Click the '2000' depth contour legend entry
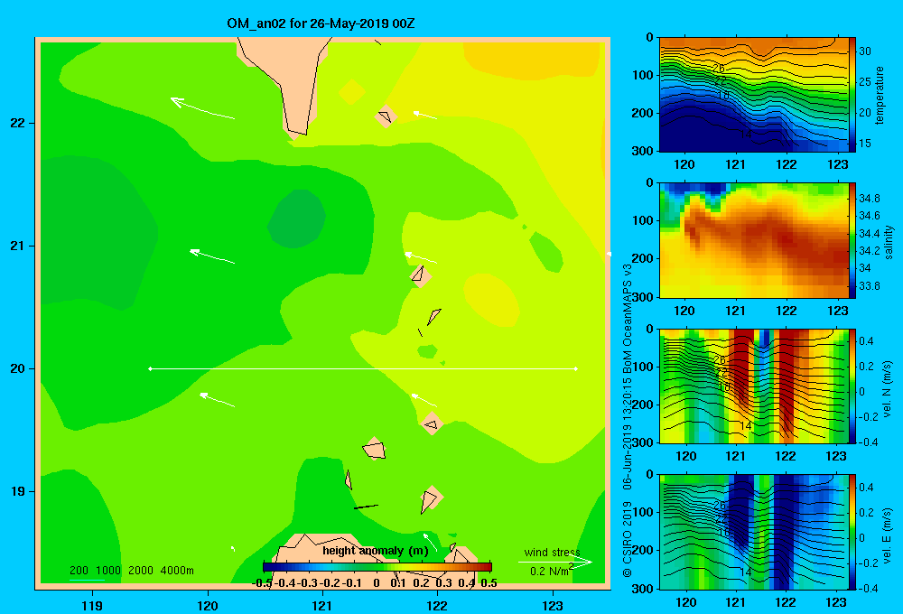 click(141, 571)
